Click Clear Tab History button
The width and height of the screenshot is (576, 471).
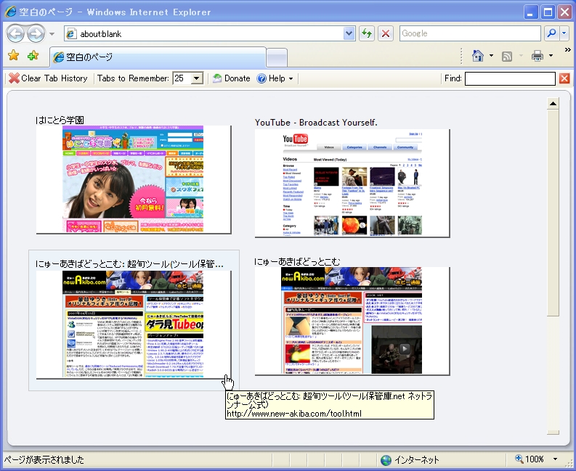(x=48, y=78)
